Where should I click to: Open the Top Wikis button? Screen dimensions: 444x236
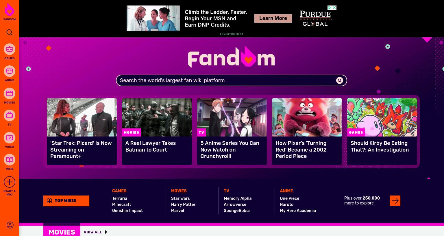coord(66,201)
